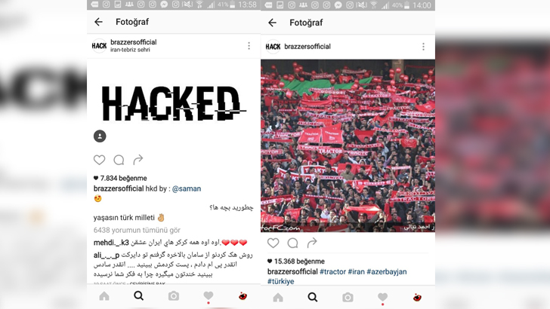550x309 pixels.
Task: Show tagged people icon on HACKED image
Action: [x=100, y=136]
